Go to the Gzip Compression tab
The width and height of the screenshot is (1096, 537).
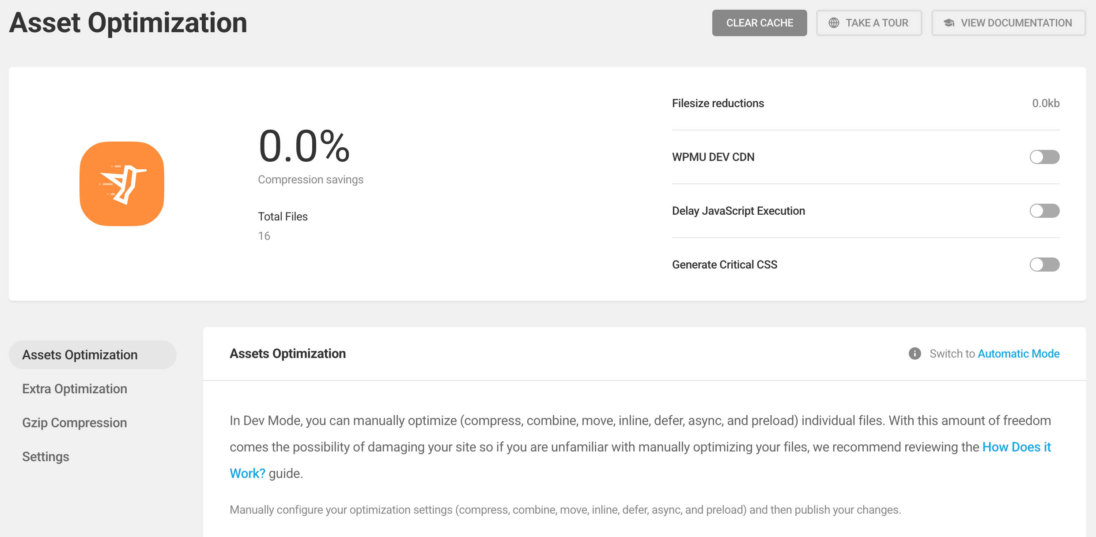point(75,423)
